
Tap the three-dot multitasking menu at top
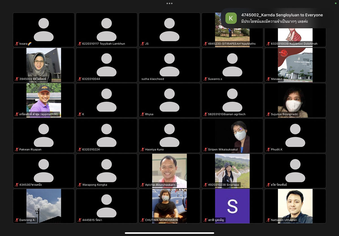pos(169,3)
